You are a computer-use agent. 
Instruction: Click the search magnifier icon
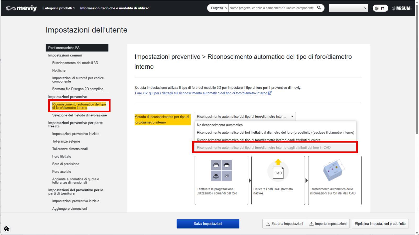point(319,8)
